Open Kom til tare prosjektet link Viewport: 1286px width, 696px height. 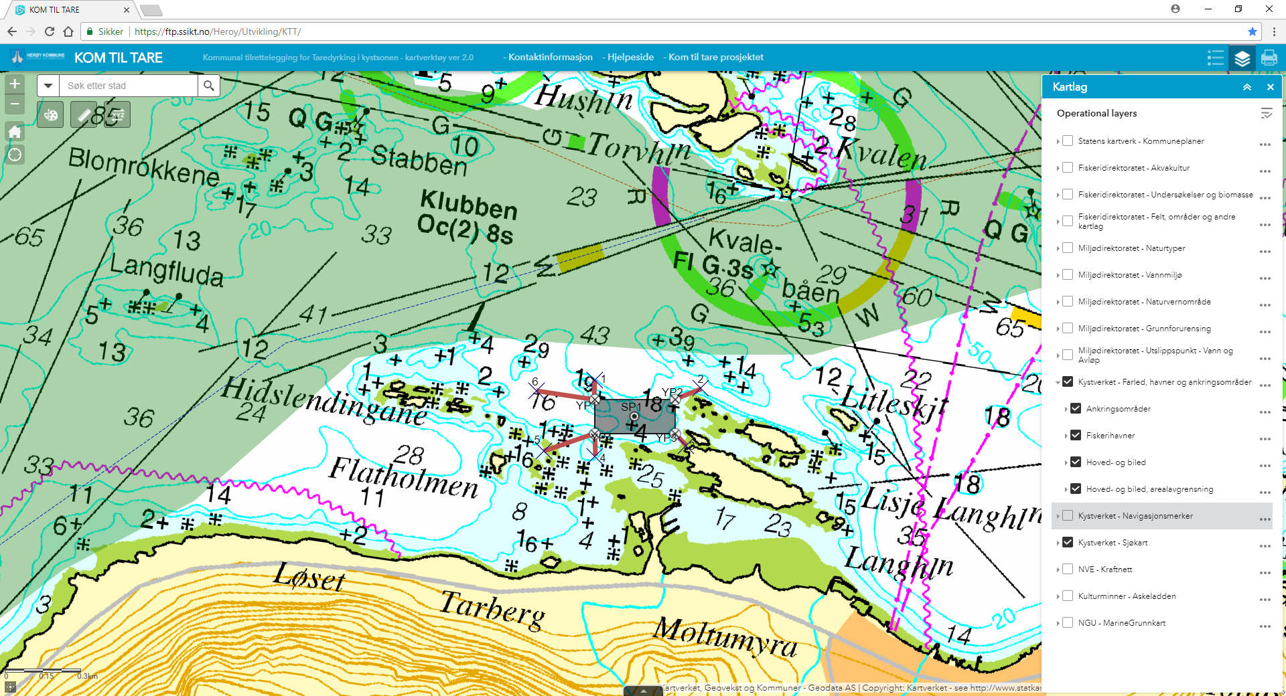[715, 58]
